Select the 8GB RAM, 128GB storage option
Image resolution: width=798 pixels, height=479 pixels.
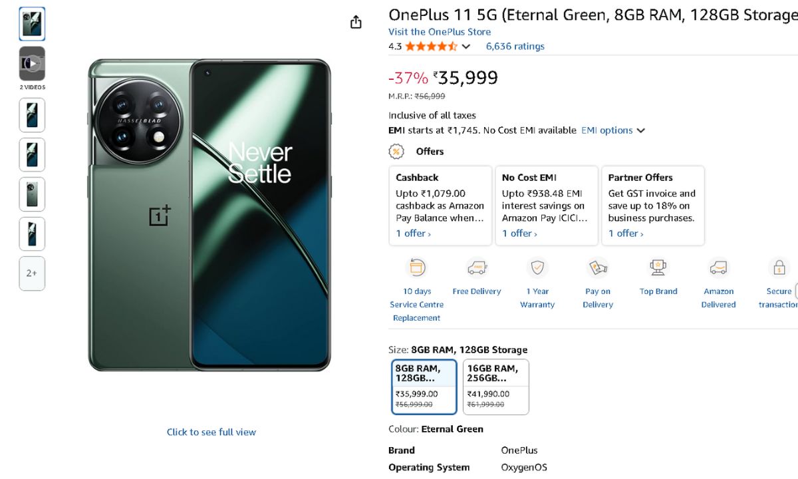pos(424,387)
